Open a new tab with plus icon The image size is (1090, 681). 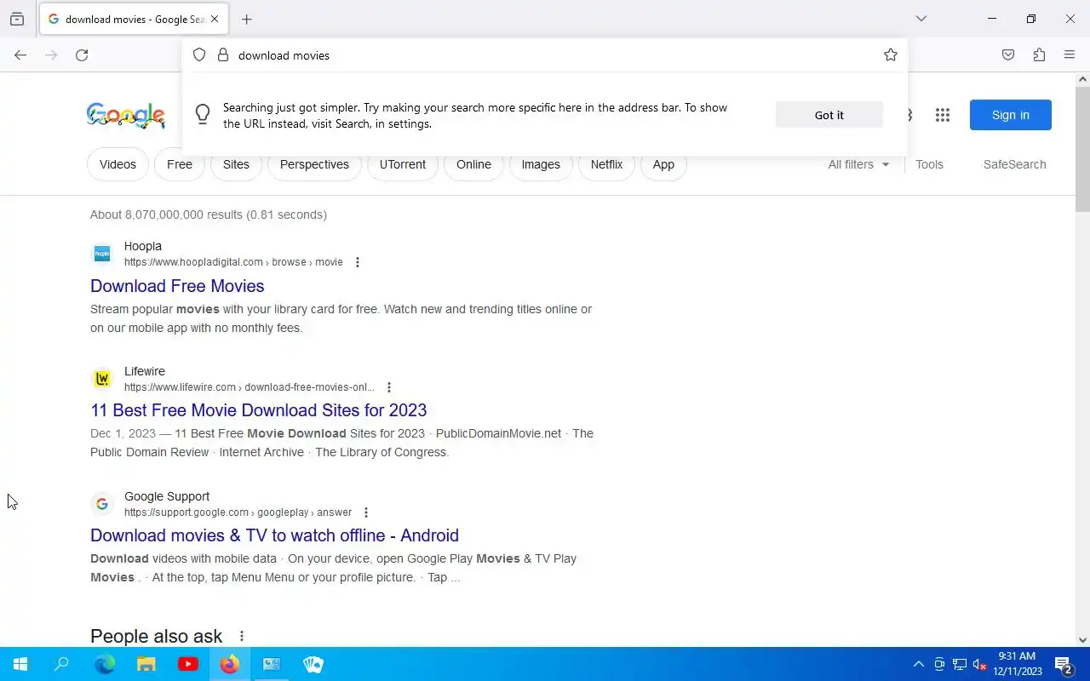pyautogui.click(x=246, y=19)
